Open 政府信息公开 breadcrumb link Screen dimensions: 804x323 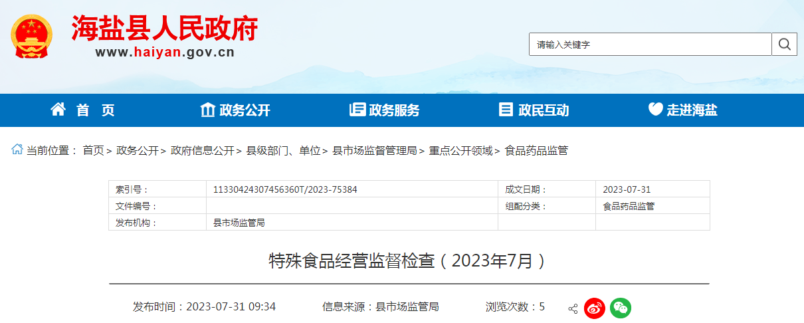click(203, 151)
